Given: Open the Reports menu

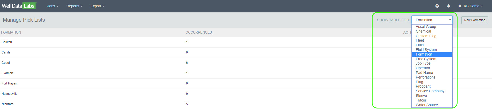Looking at the screenshot, I should tap(74, 6).
